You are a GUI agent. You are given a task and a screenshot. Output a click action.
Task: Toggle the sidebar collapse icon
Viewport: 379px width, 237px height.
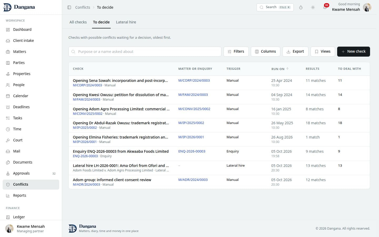point(69,7)
